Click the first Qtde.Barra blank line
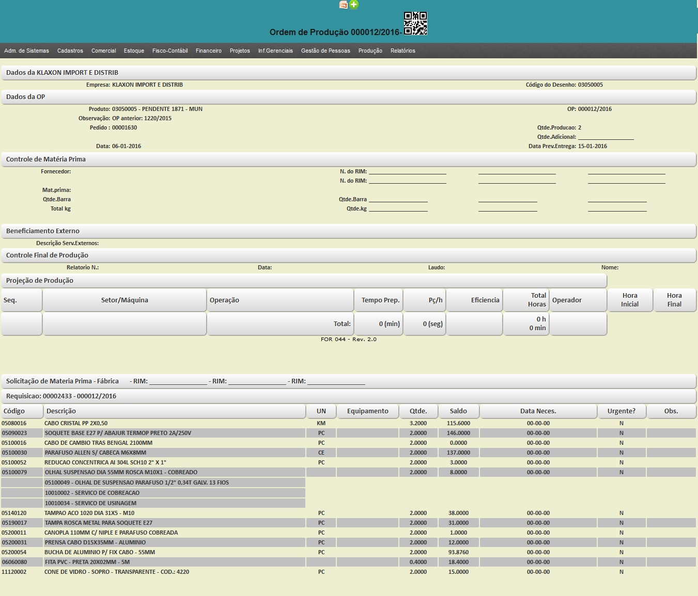Viewport: 698px width, 596px height. 398,199
